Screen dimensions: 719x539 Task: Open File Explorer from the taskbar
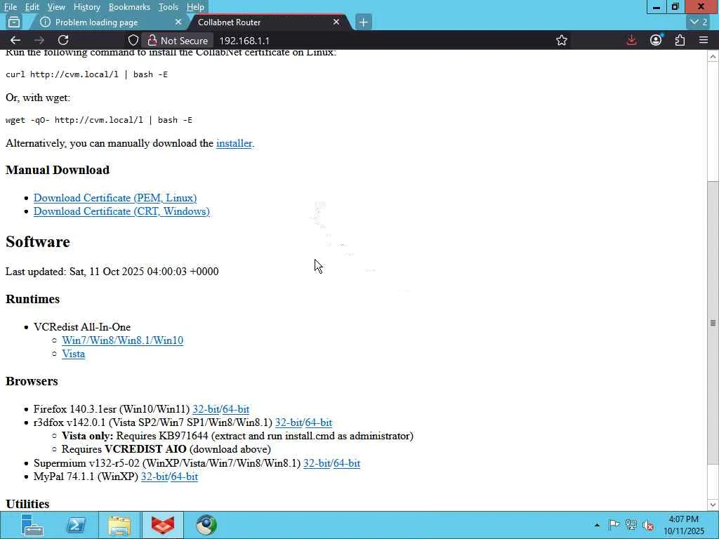[119, 525]
